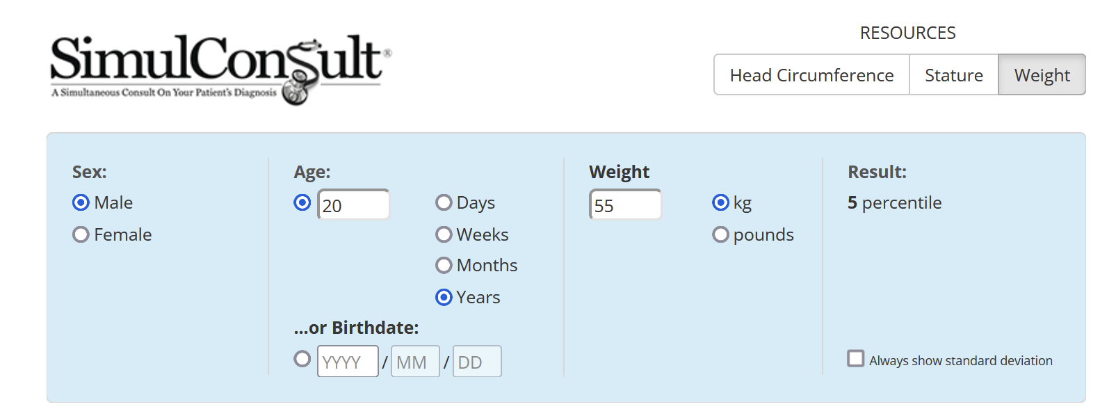The width and height of the screenshot is (1100, 409).
Task: Choose Years as age unit
Action: pos(444,297)
